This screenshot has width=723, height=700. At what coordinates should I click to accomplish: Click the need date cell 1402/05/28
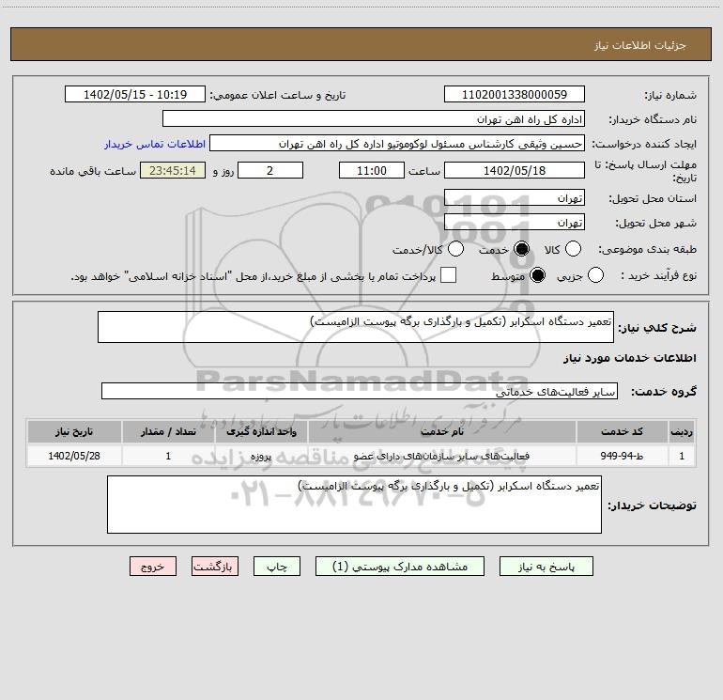pyautogui.click(x=74, y=456)
